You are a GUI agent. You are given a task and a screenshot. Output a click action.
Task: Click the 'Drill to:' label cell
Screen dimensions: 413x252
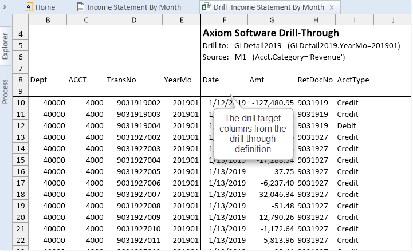click(215, 46)
